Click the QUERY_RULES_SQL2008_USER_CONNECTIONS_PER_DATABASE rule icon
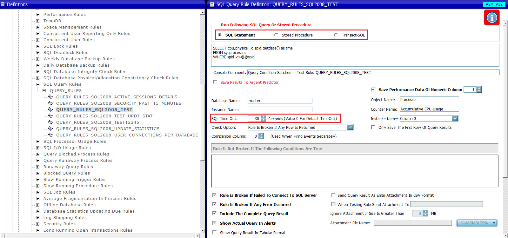This screenshot has width=508, height=238. [x=50, y=135]
